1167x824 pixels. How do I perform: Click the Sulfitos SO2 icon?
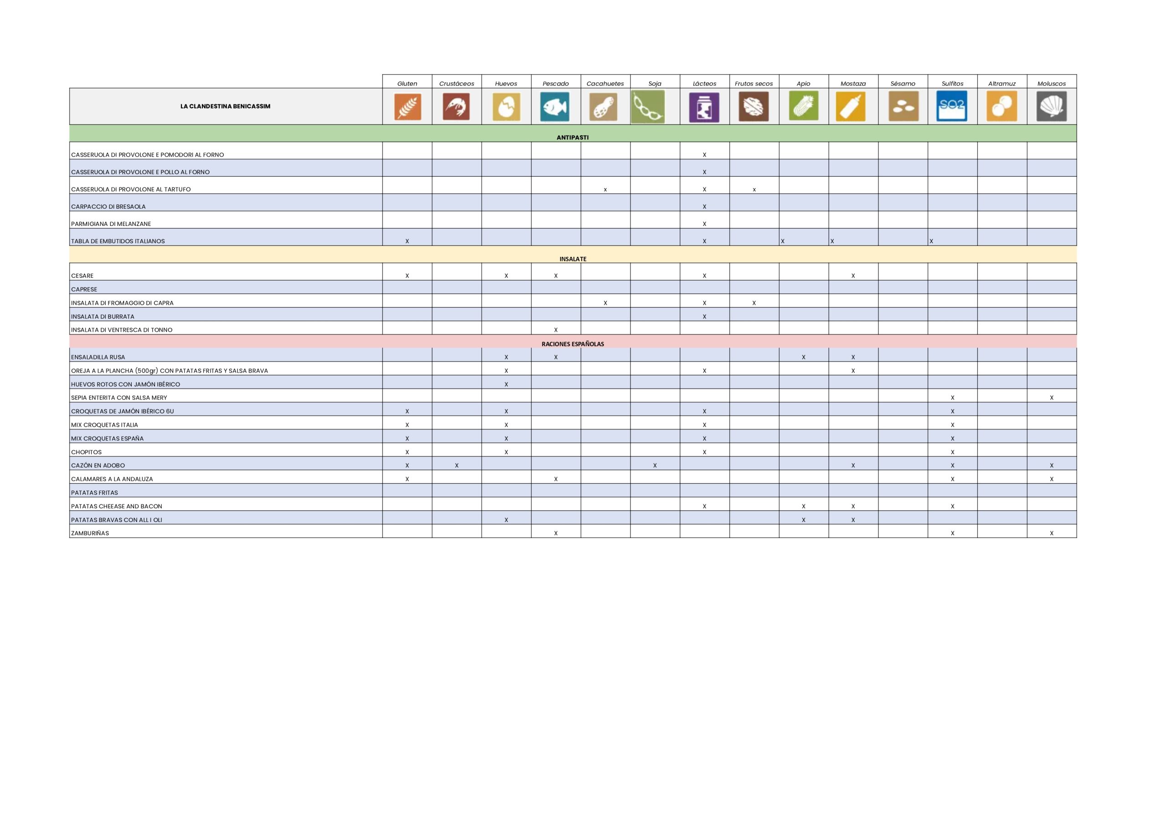[x=951, y=107]
